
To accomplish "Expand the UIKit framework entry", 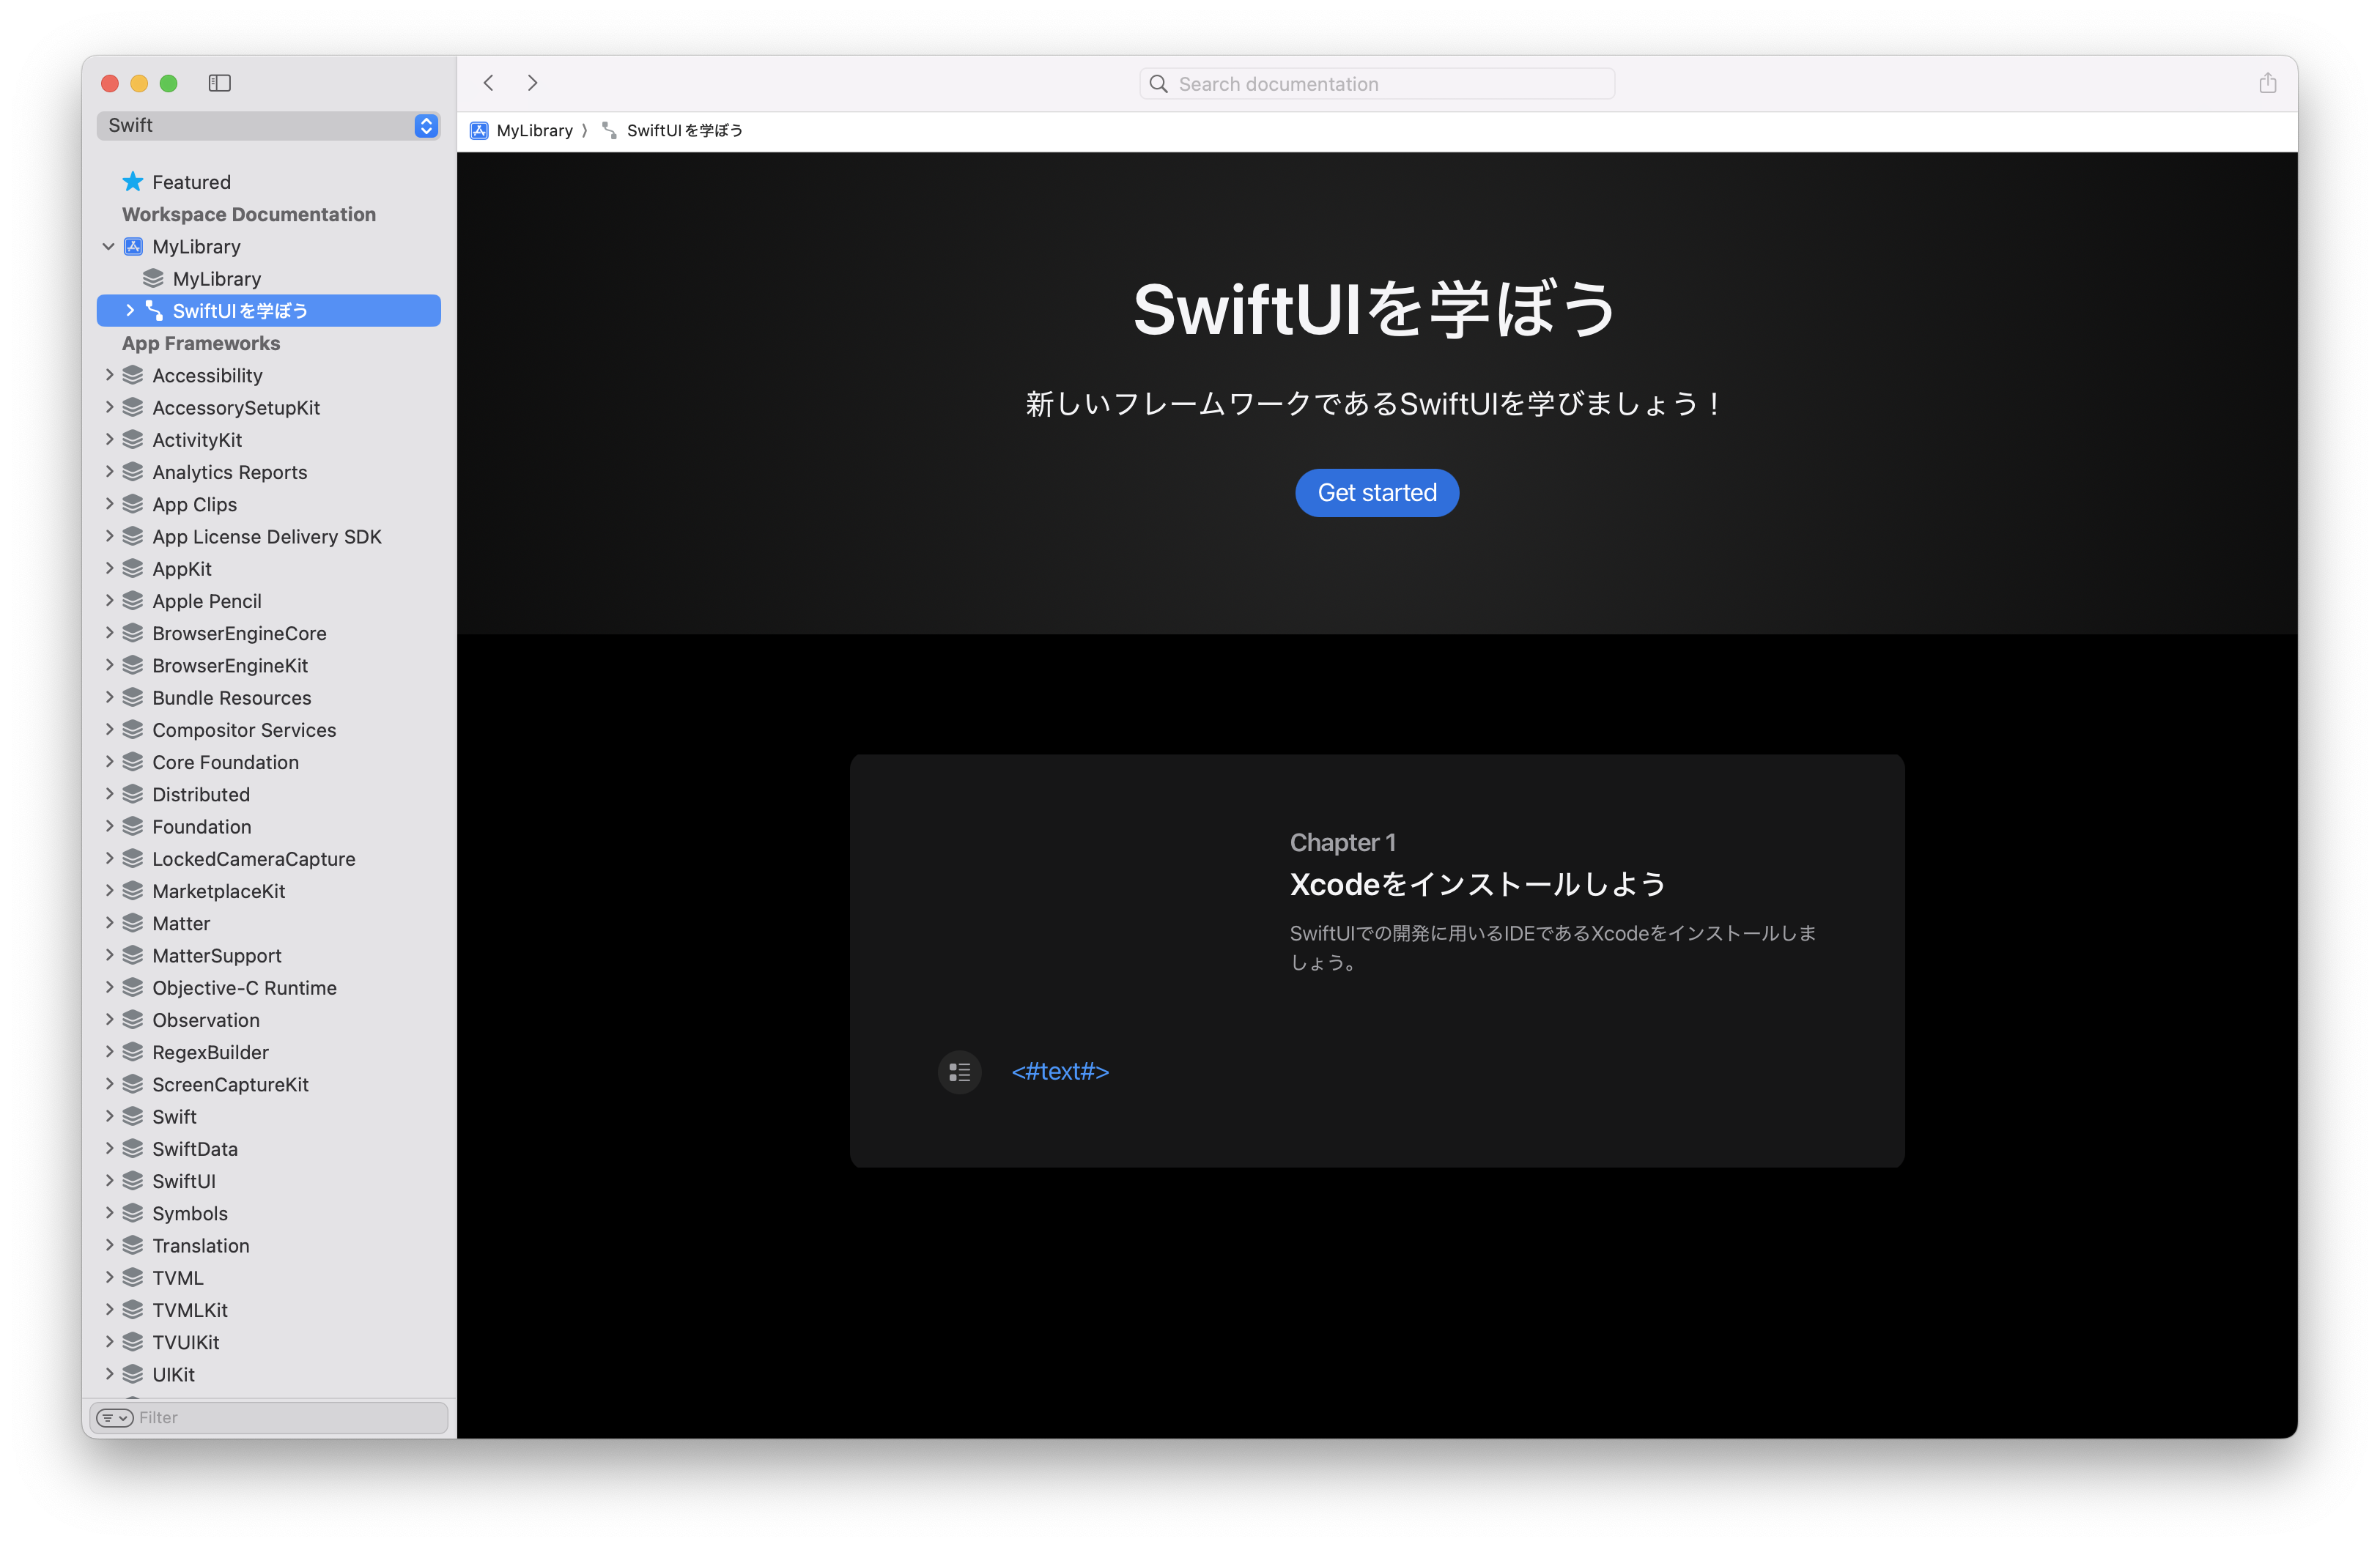I will coord(110,1374).
